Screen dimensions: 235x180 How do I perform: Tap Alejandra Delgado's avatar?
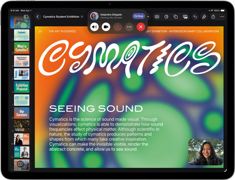94,16
